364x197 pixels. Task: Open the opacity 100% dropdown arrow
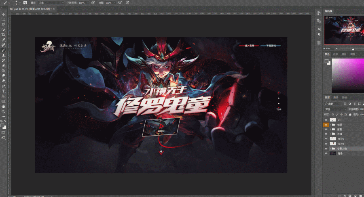click(87, 3)
